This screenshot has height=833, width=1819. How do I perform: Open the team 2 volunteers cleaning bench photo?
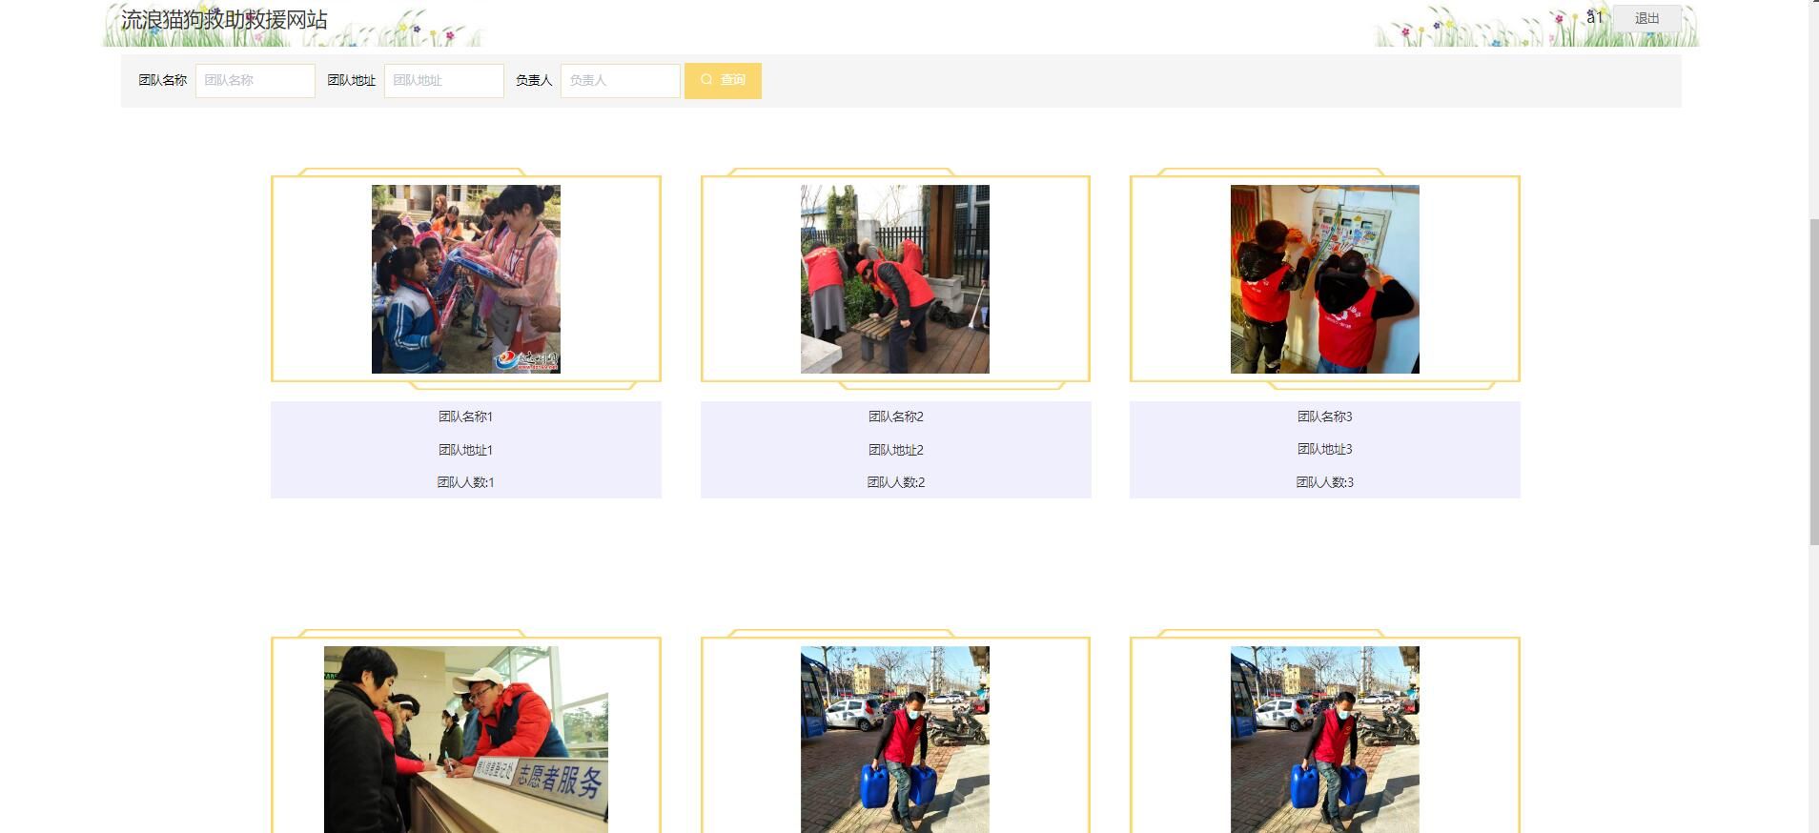[x=895, y=279]
